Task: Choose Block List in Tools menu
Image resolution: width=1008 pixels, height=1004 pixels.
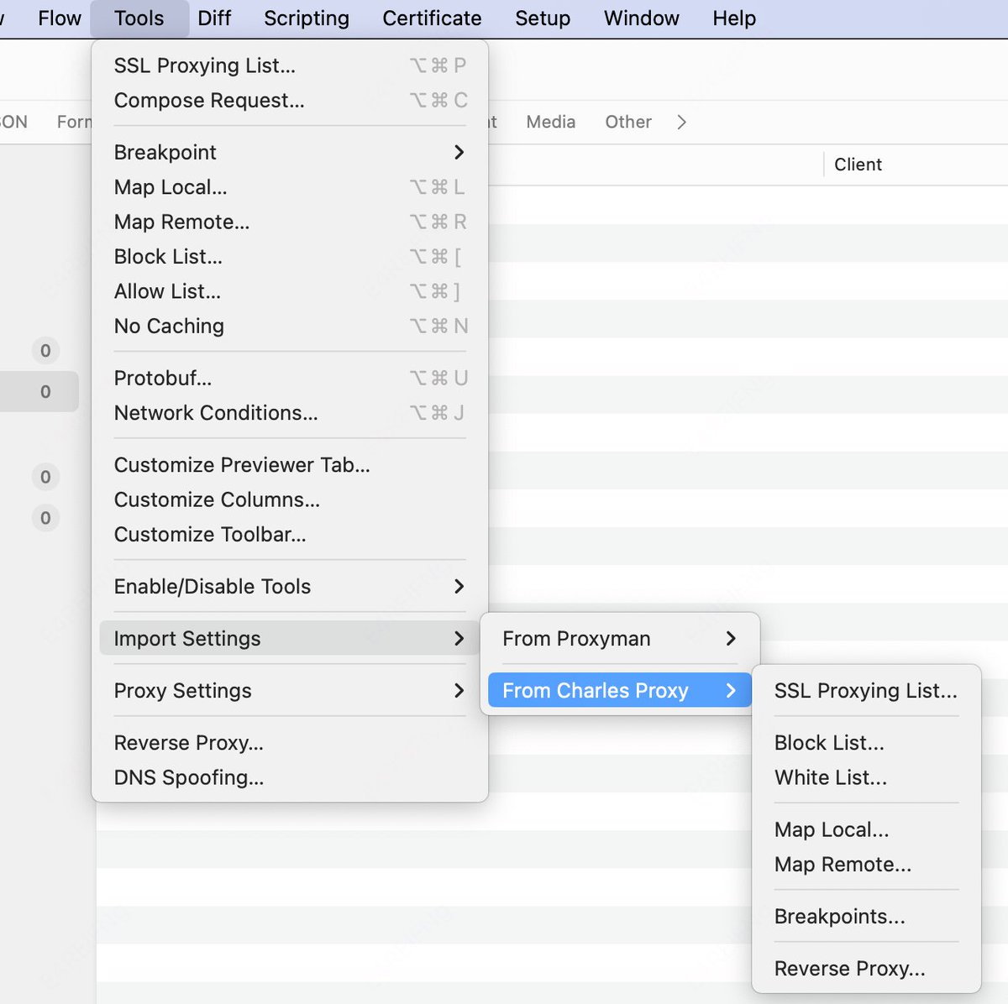Action: tap(290, 256)
